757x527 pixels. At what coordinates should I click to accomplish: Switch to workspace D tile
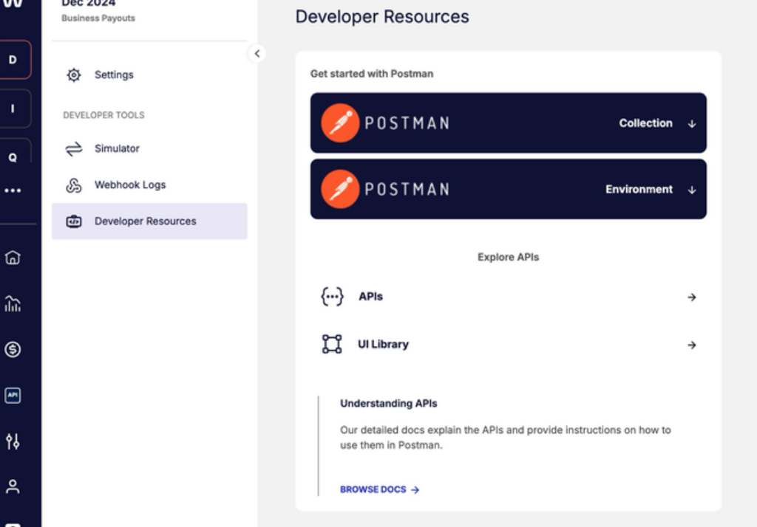tap(13, 60)
